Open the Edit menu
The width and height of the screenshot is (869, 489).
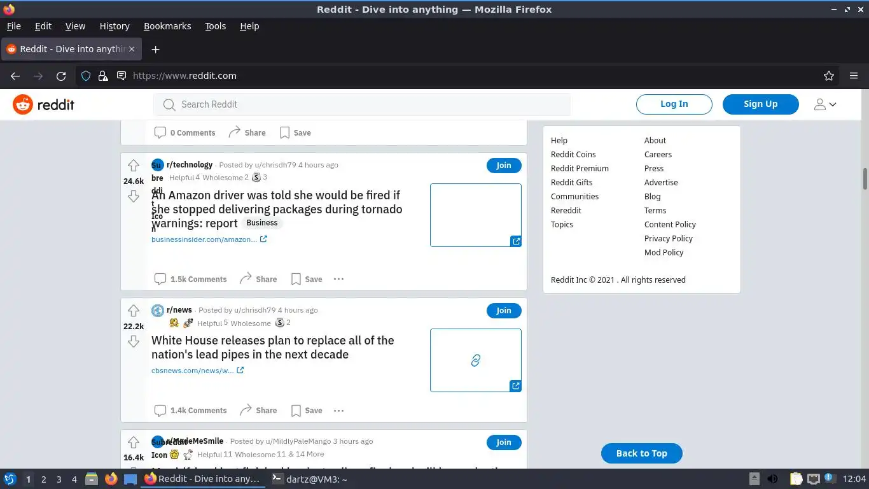tap(43, 26)
